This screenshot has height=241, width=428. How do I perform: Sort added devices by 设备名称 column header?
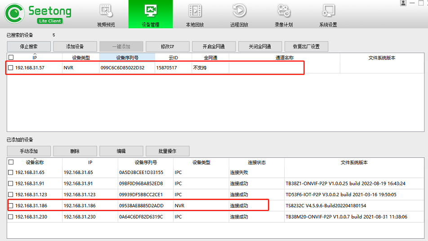tap(35, 163)
